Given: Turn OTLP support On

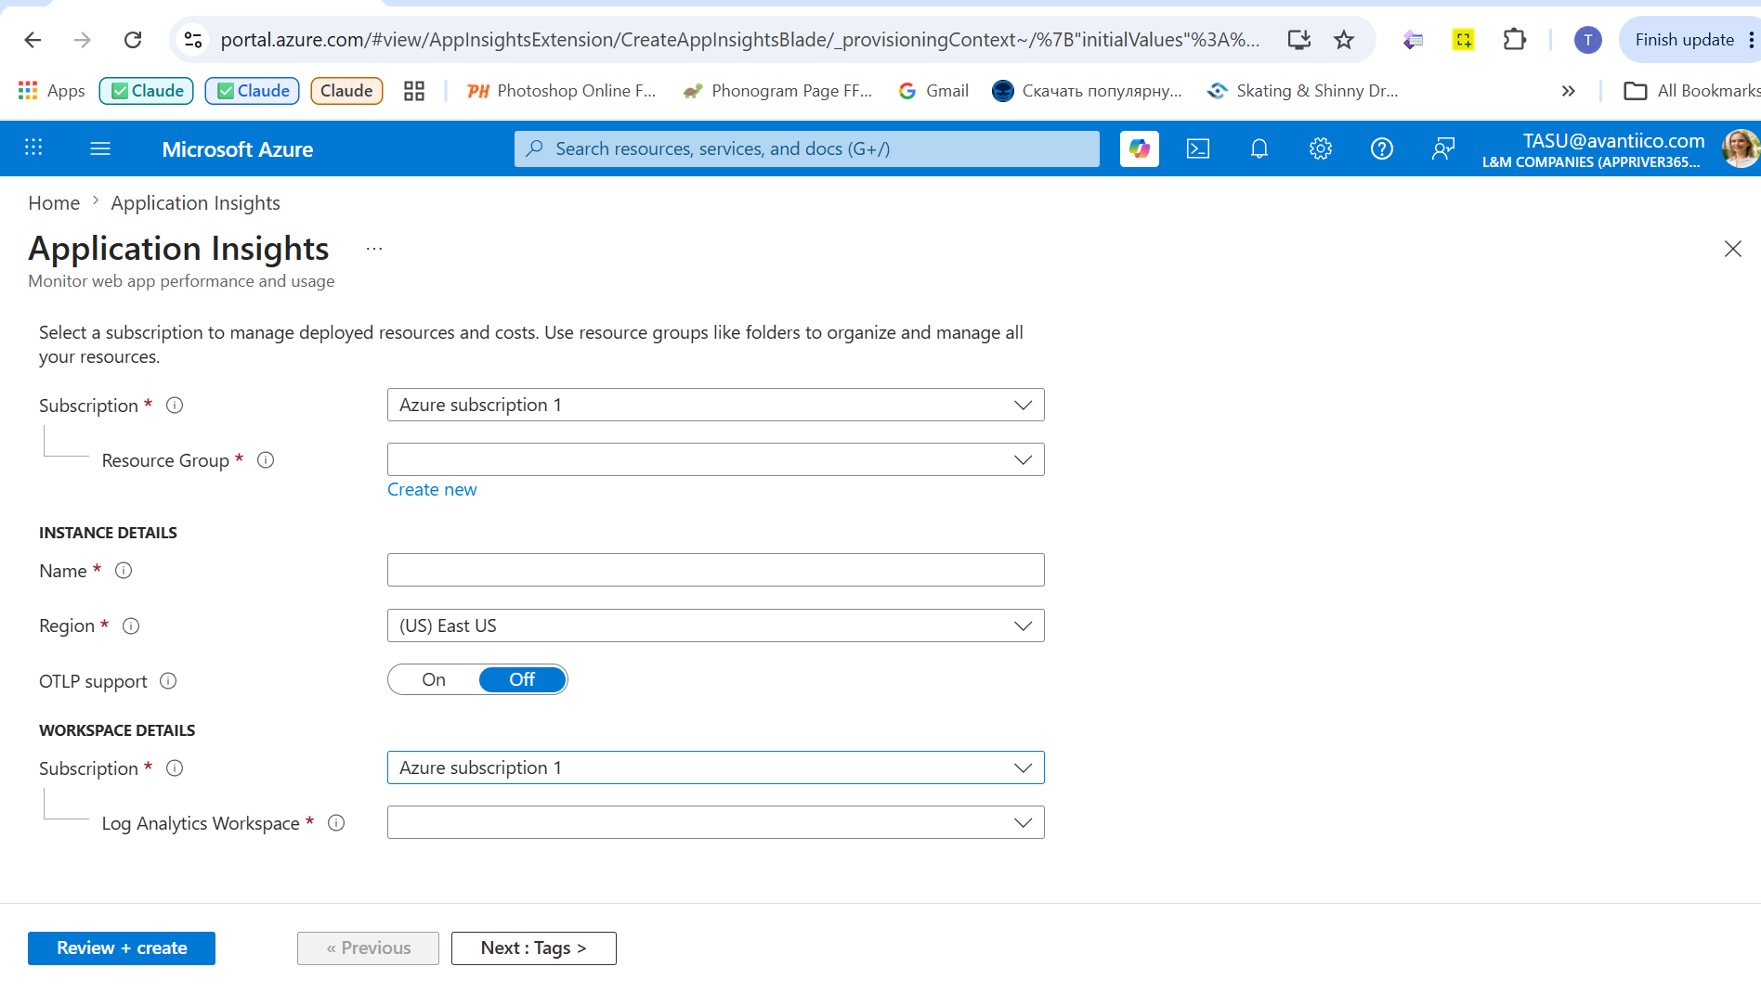Looking at the screenshot, I should point(434,679).
